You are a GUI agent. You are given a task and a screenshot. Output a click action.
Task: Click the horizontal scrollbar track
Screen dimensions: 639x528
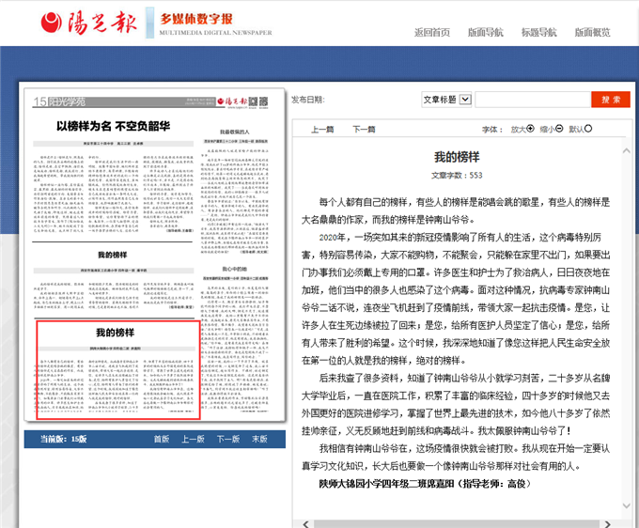(x=457, y=524)
